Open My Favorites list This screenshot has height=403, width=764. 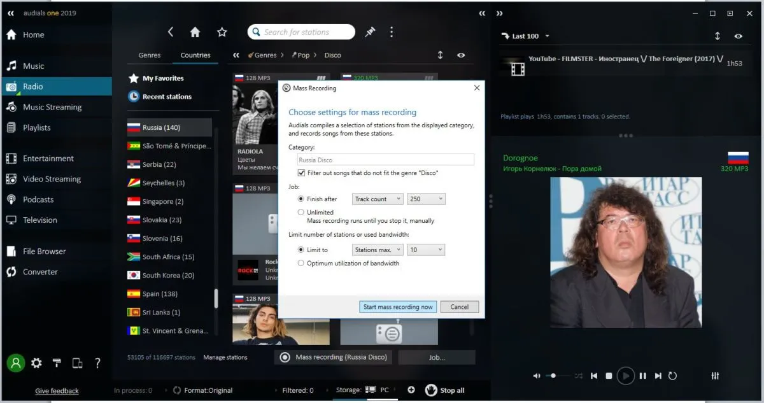coord(163,78)
